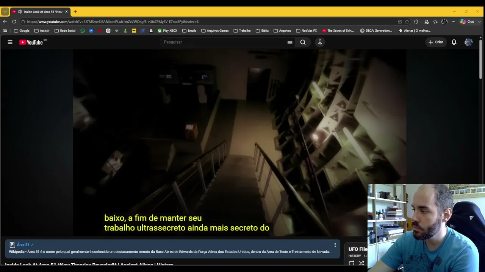Click the address bar URL
Image resolution: width=485 pixels, height=272 pixels.
click(x=113, y=22)
